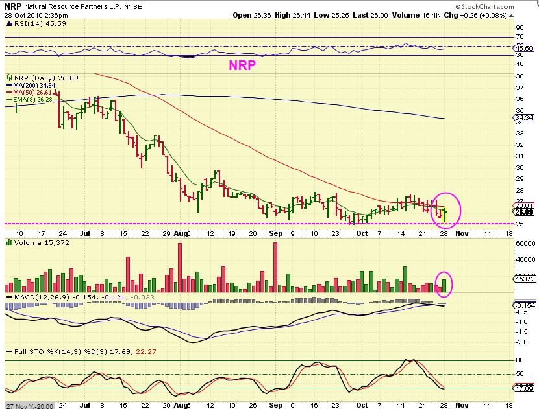Click the volume bars icon beside Volume
This screenshot has width=539, height=409.
click(x=10, y=242)
